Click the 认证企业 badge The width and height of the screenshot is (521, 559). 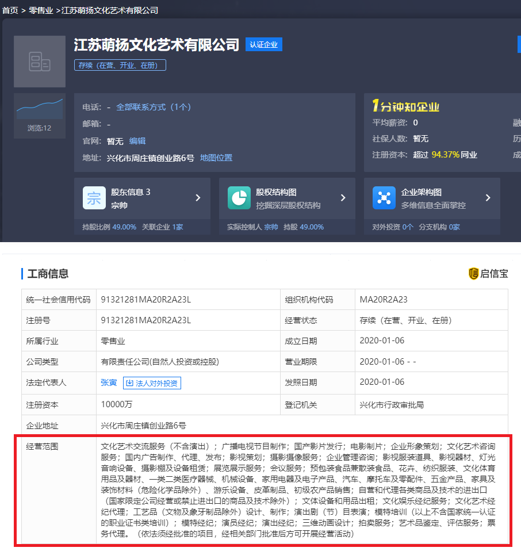pos(264,44)
